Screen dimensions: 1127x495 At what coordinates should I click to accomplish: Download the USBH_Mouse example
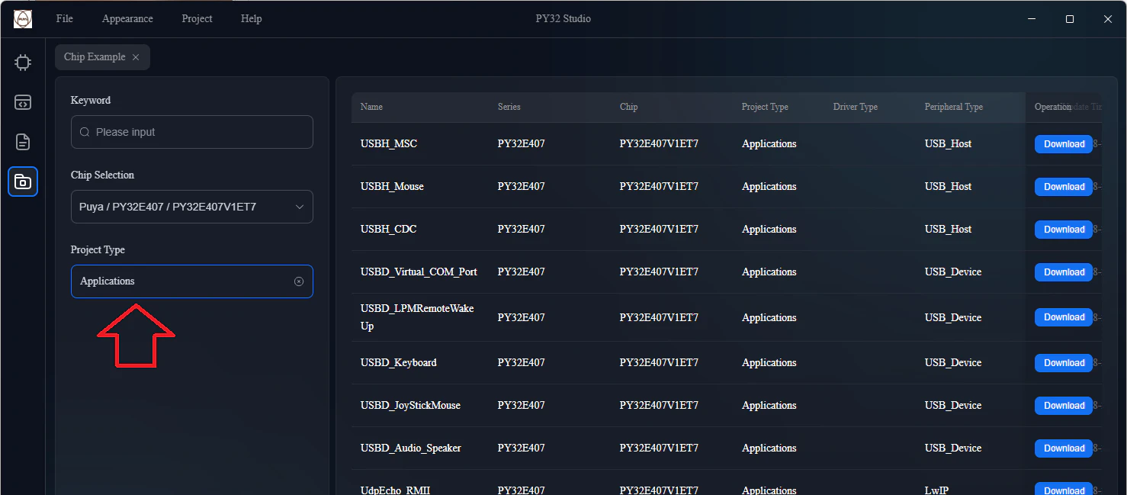coord(1064,187)
